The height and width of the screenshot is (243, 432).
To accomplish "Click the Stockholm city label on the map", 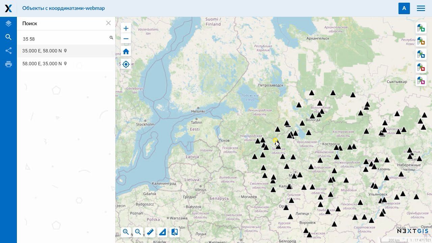I will pyautogui.click(x=145, y=124).
